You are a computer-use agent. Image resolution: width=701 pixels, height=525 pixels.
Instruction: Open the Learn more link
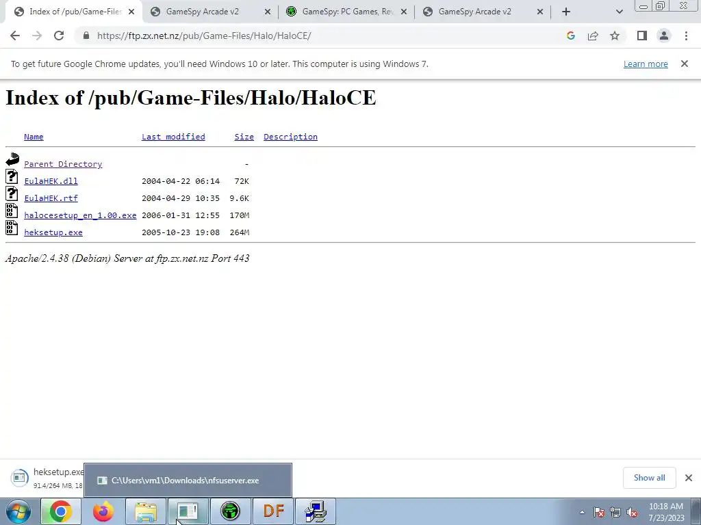(x=646, y=64)
